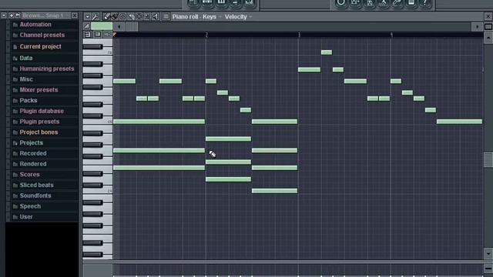Click the green note color selector
This screenshot has height=277, width=493.
[x=102, y=26]
